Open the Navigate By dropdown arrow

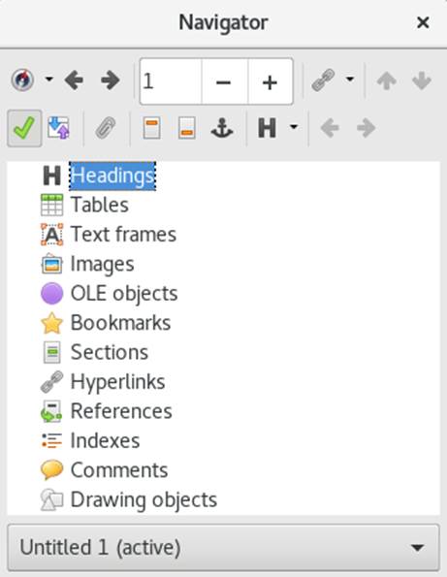(x=48, y=80)
